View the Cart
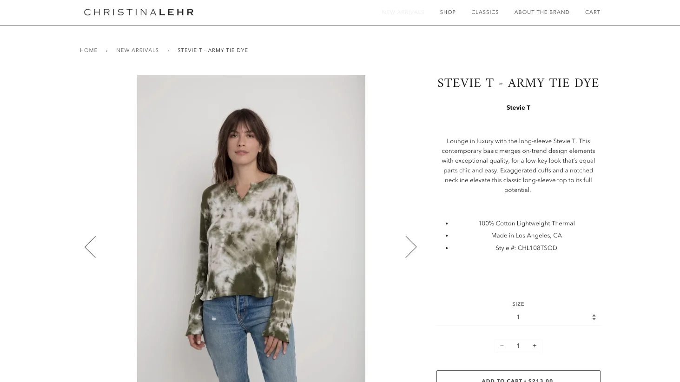 click(x=593, y=12)
